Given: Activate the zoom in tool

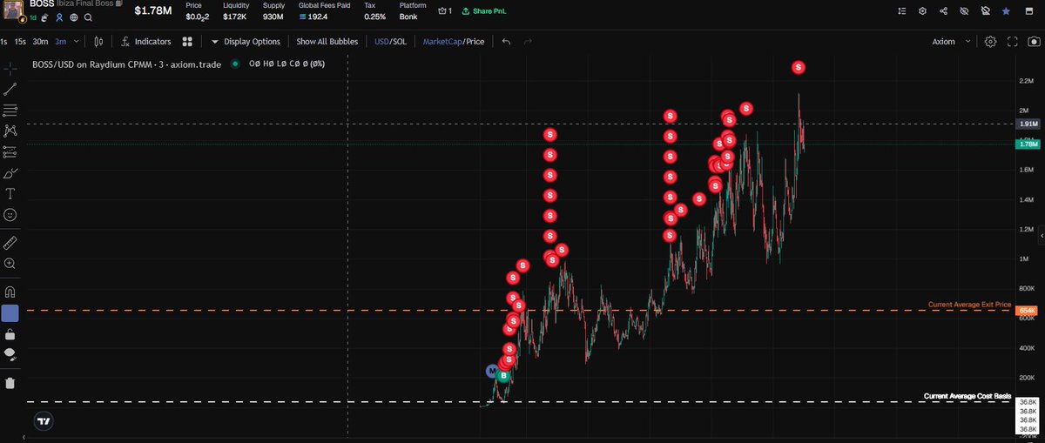Looking at the screenshot, I should 10,263.
